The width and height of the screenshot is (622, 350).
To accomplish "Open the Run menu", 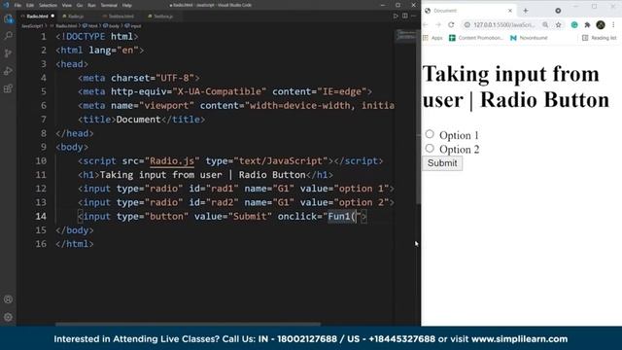I will (91, 5).
